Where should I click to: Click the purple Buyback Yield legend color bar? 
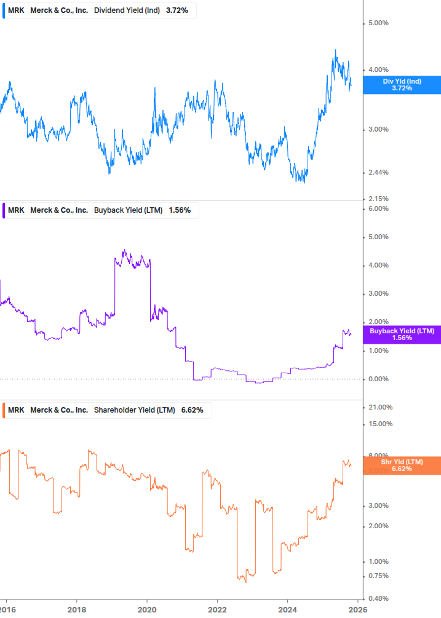click(3, 210)
